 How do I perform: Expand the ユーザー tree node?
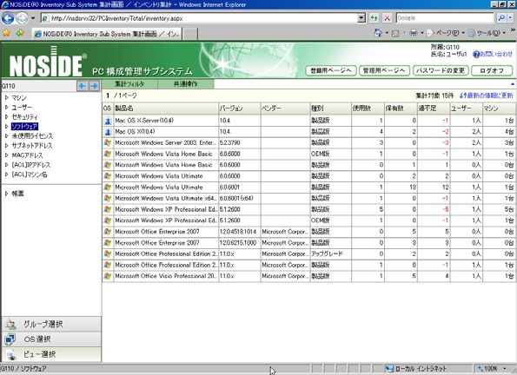point(6,107)
